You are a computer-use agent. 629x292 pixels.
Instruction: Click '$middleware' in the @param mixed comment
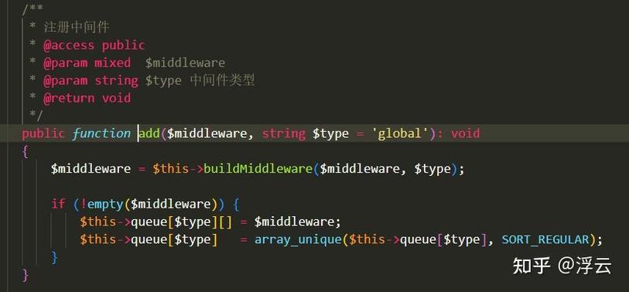pyautogui.click(x=185, y=63)
